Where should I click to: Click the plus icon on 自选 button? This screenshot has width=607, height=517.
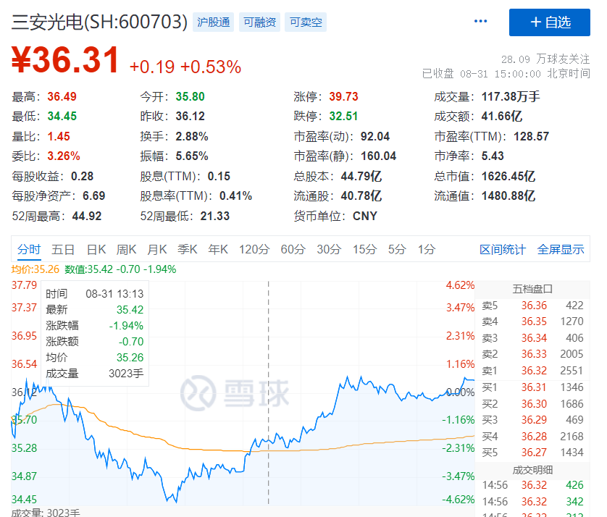pos(535,22)
